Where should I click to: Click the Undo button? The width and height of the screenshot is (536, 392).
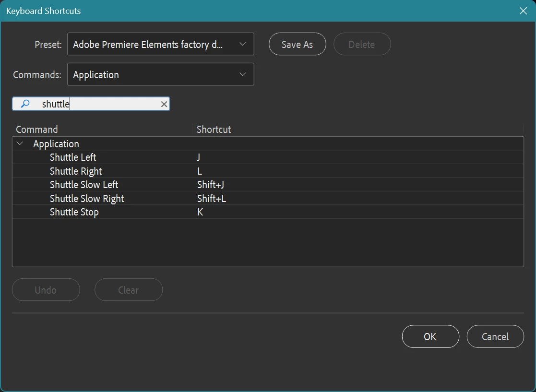46,290
